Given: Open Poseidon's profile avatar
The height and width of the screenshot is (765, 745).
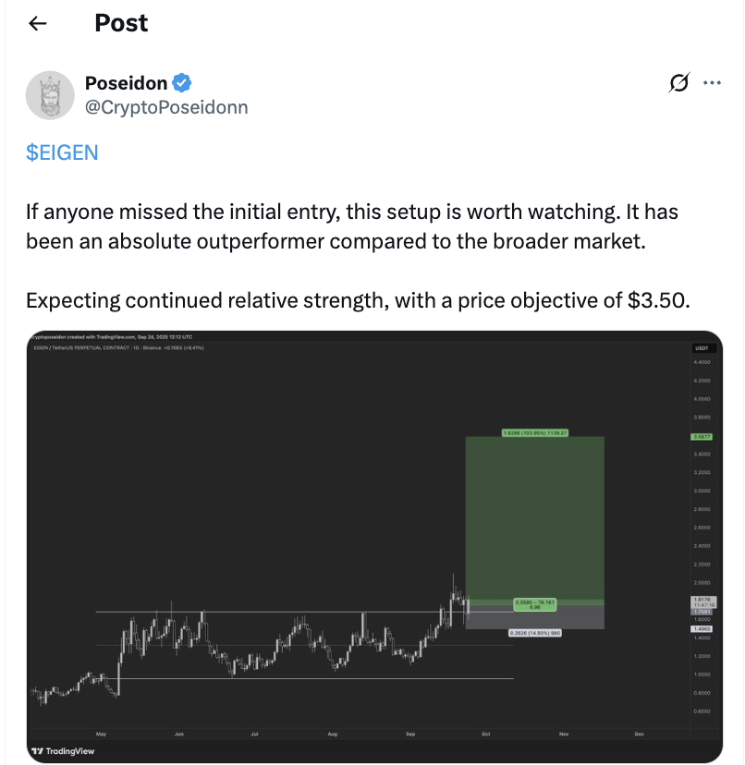Looking at the screenshot, I should coord(50,95).
